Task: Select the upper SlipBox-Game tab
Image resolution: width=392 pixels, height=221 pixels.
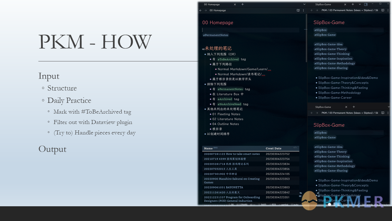Action: point(323,4)
